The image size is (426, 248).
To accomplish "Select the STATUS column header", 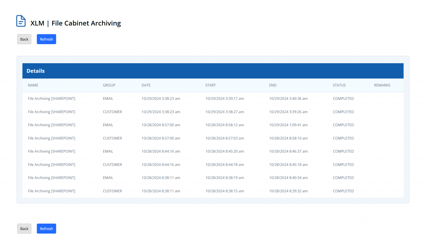I will 339,85.
